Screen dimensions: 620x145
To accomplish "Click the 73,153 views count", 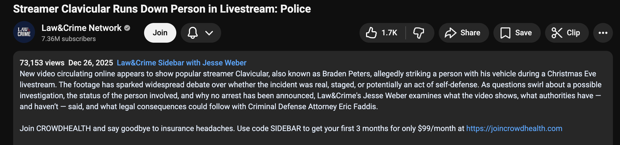I will point(42,63).
